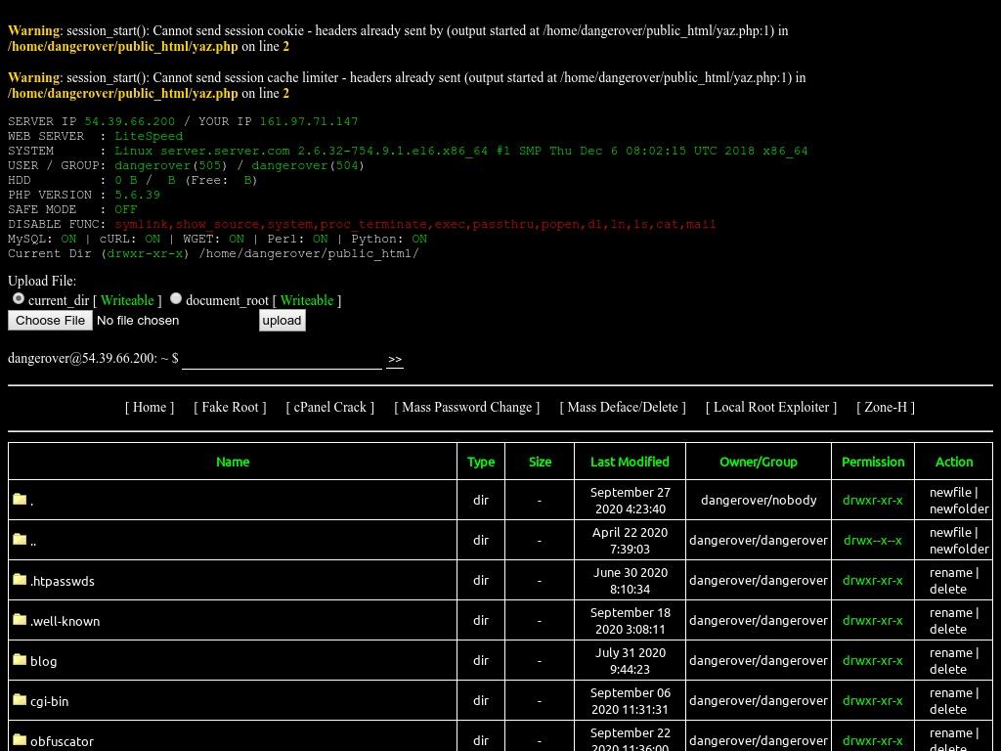Focus the shell command input field
This screenshot has width=1001, height=751.
[282, 360]
